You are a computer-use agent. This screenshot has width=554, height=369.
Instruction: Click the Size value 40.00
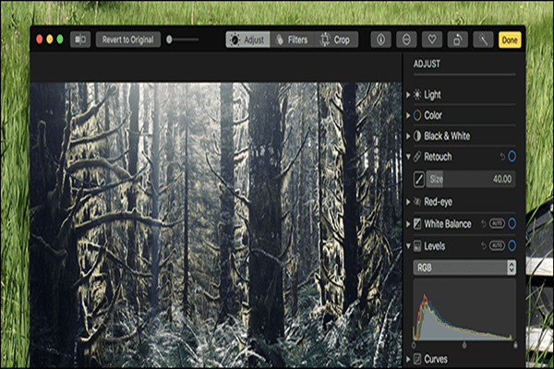point(502,179)
